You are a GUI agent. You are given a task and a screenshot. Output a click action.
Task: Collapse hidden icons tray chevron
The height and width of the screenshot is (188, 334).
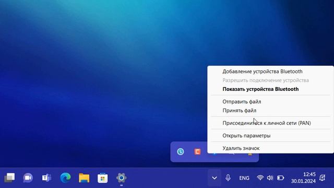point(214,178)
